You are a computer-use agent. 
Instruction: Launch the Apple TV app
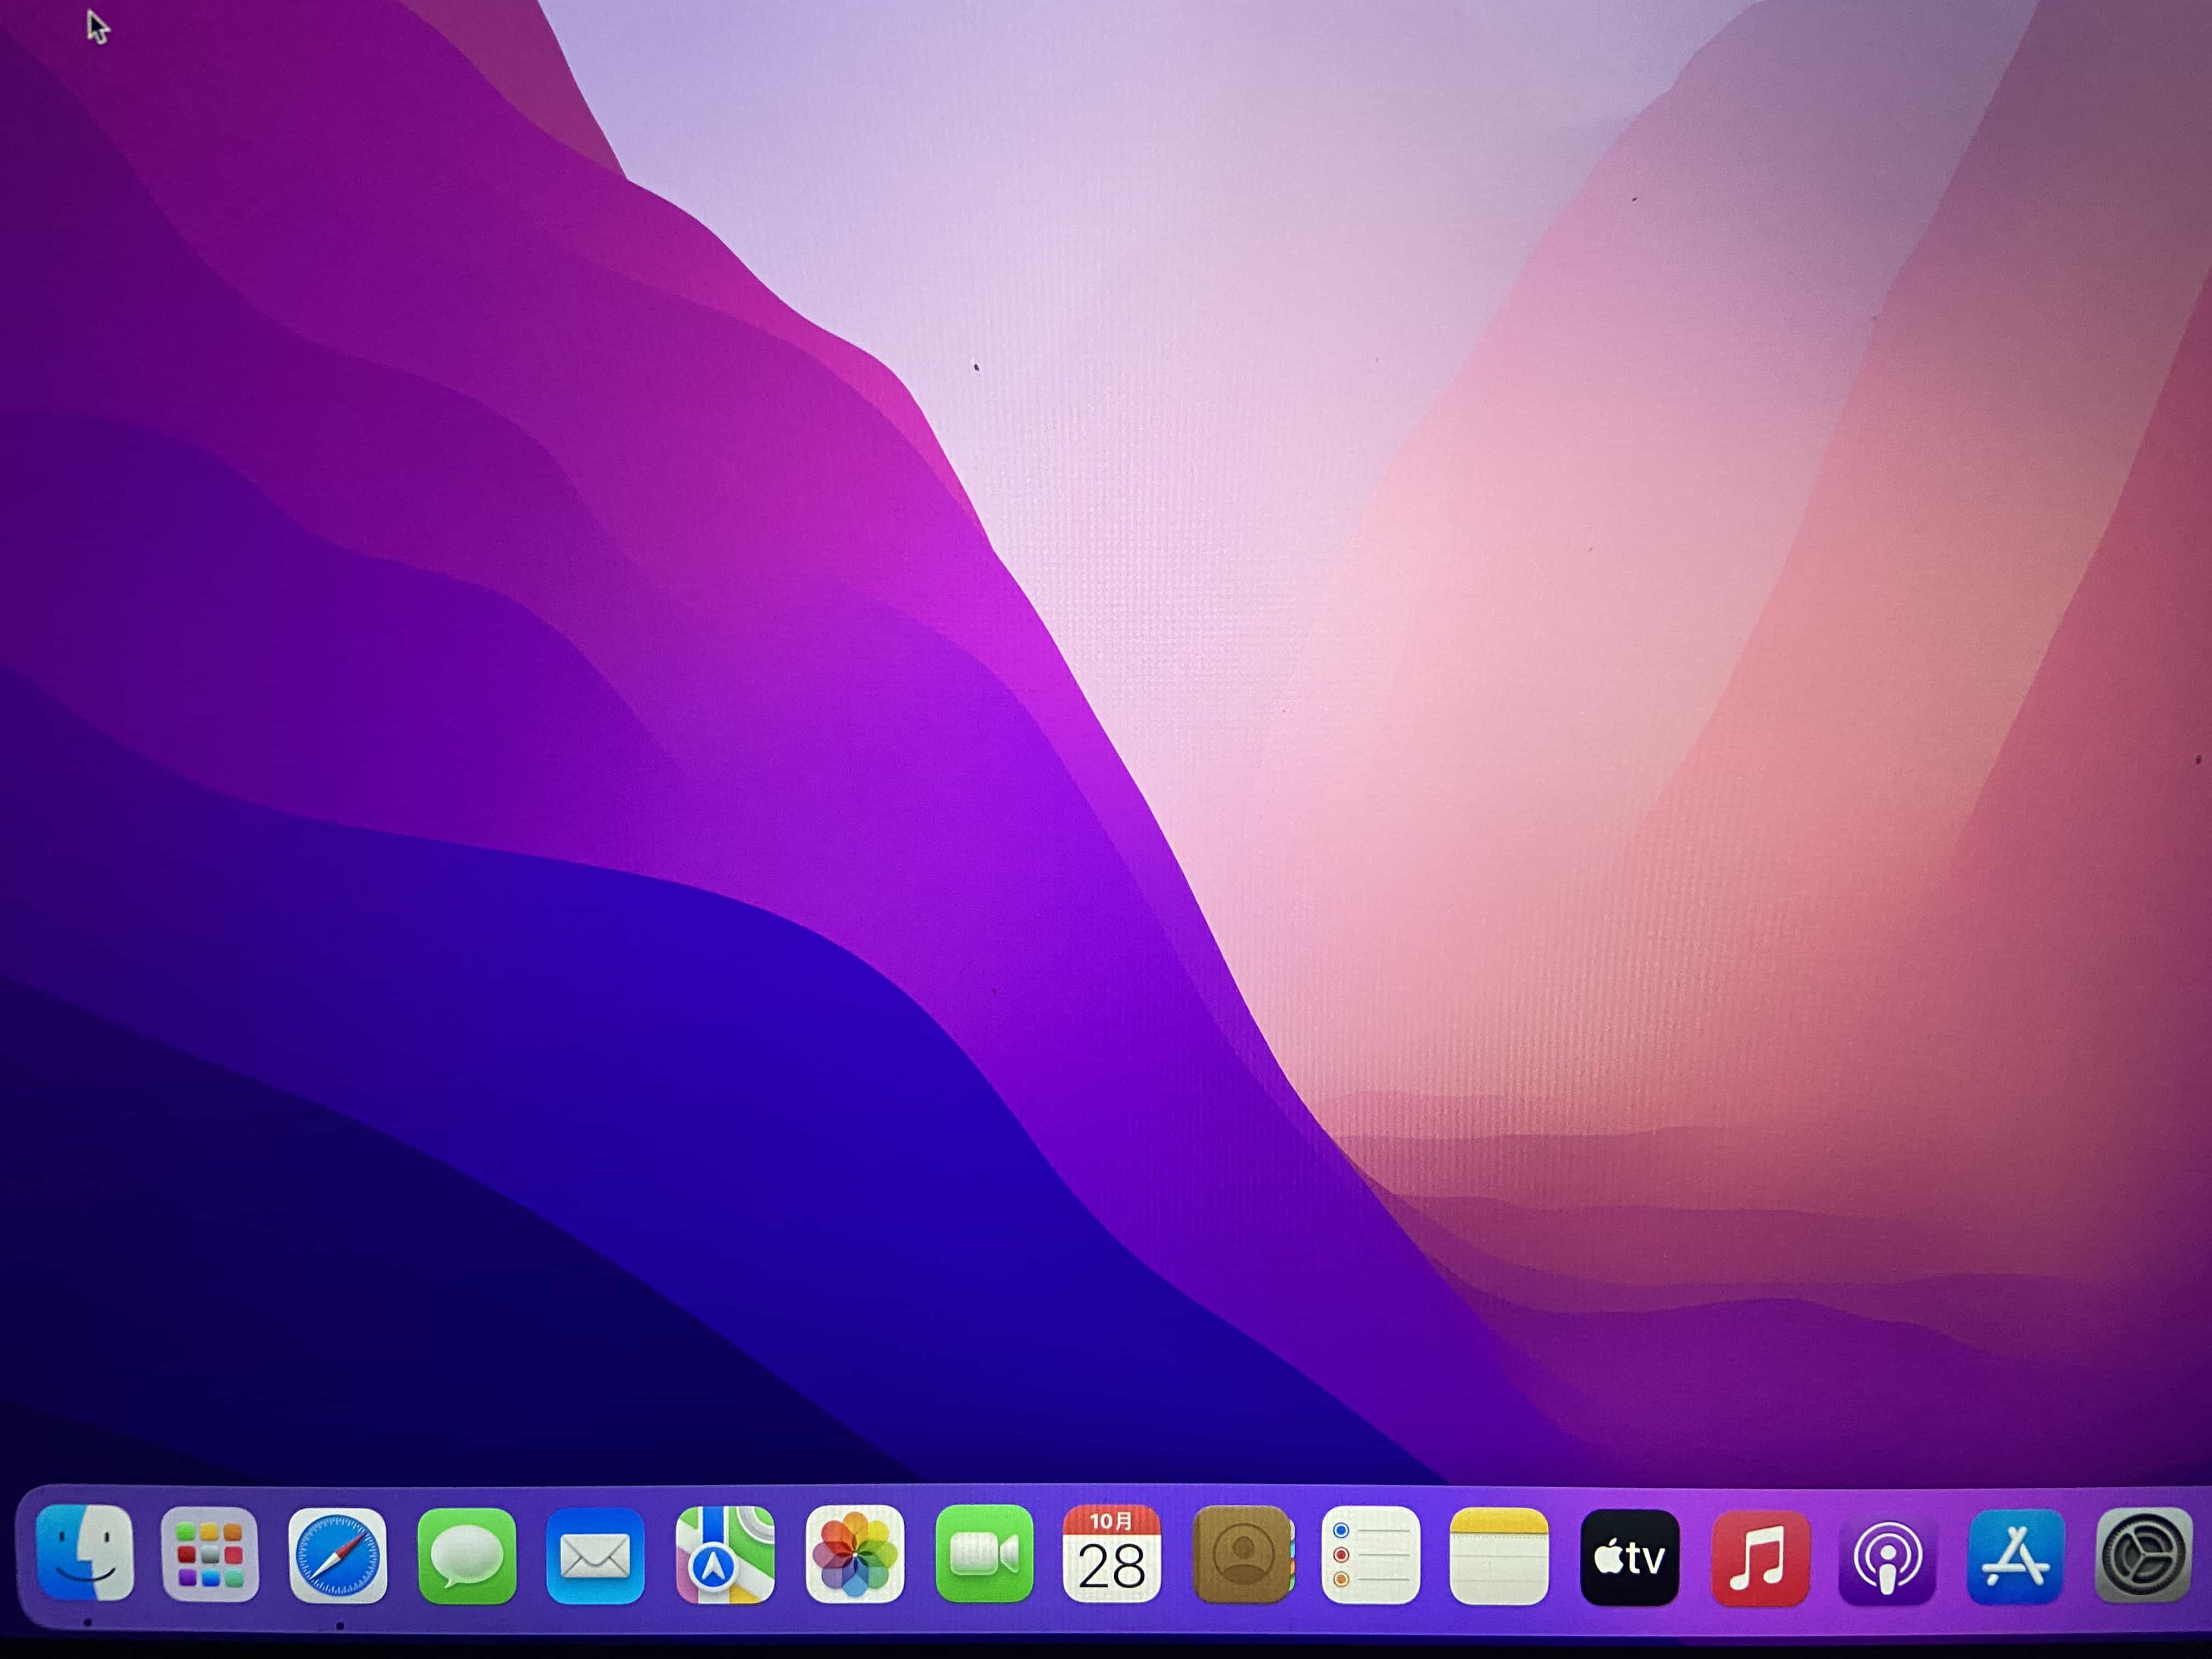[x=1629, y=1557]
